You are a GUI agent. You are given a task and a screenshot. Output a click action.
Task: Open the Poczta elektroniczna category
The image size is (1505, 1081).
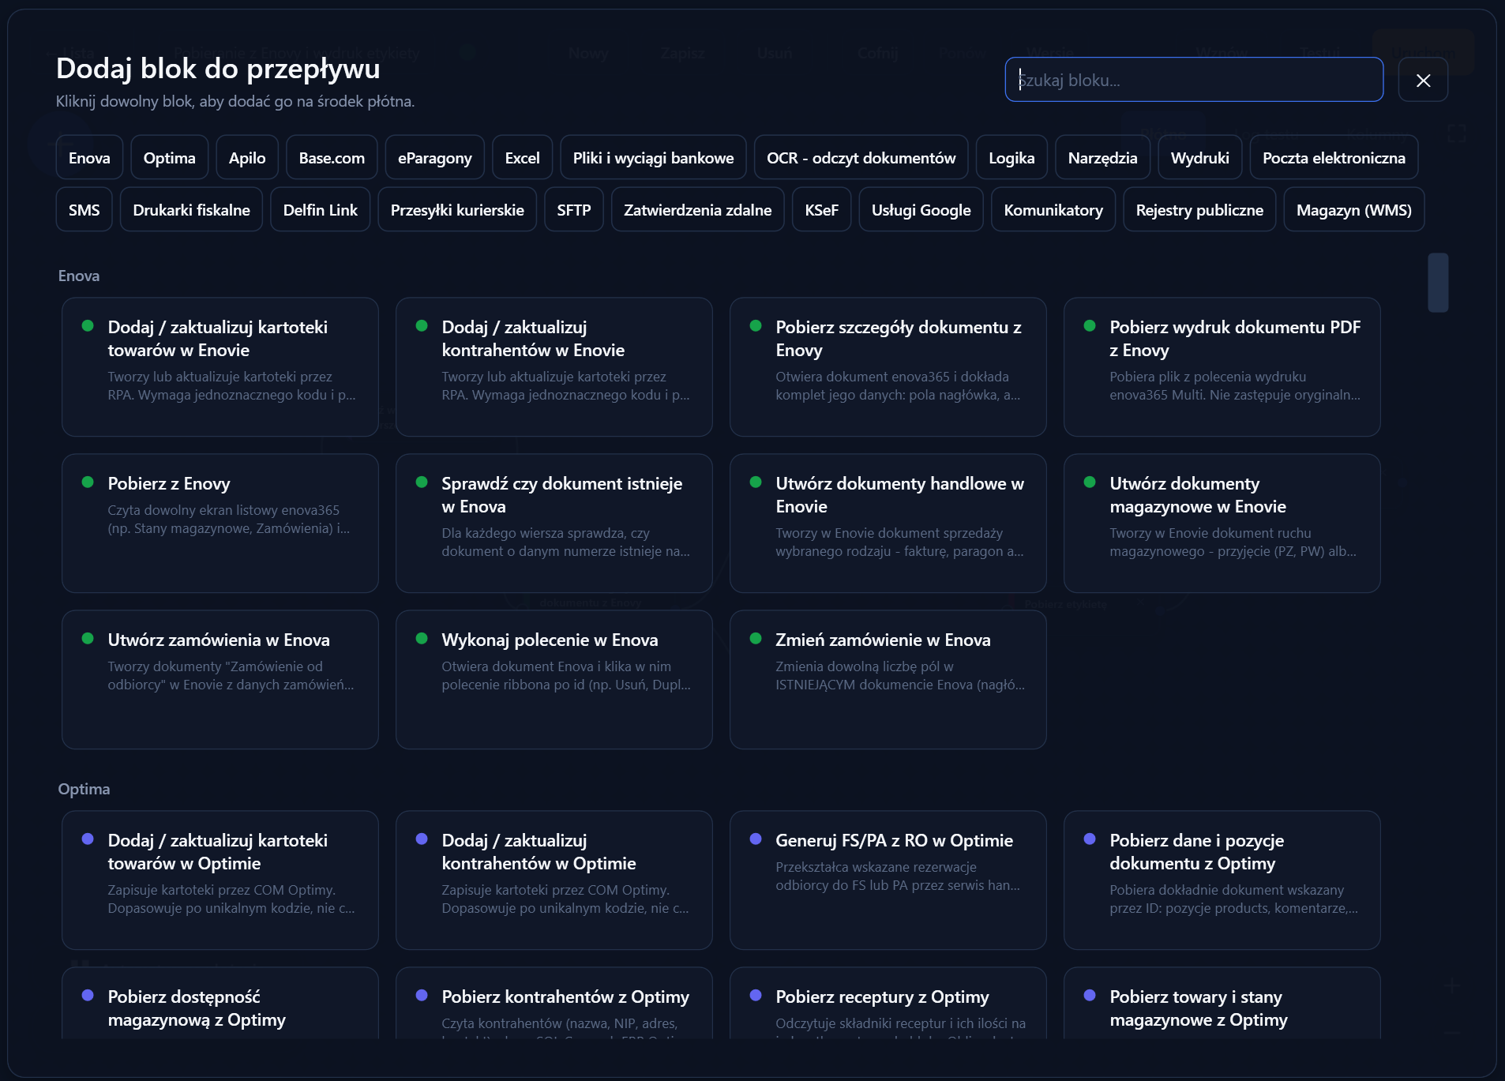1334,158
